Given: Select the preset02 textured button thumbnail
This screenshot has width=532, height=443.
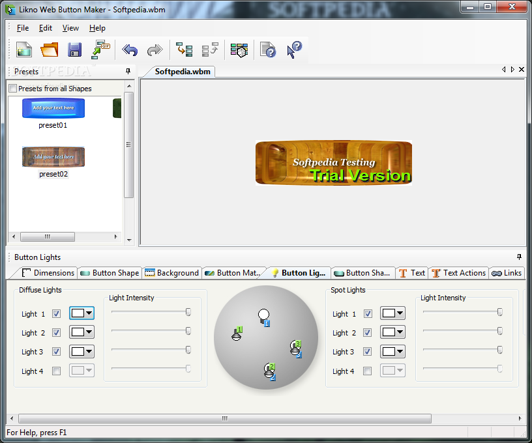Looking at the screenshot, I should click(53, 157).
